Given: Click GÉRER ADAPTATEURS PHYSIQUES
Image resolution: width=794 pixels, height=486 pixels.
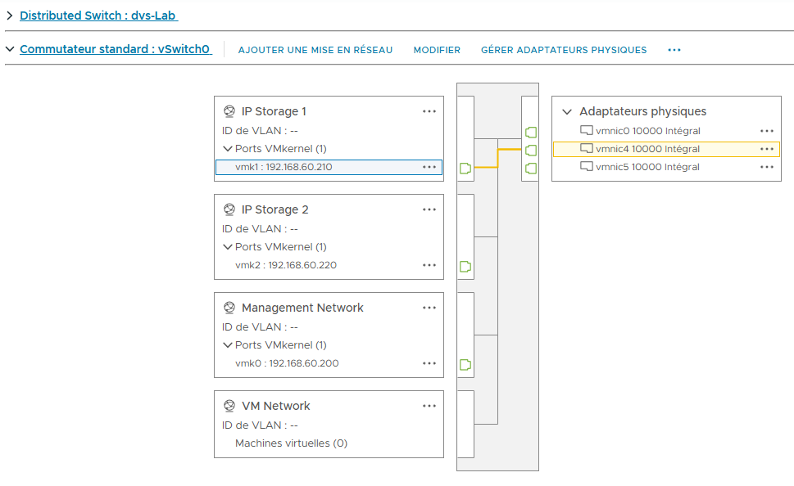Looking at the screenshot, I should [564, 50].
